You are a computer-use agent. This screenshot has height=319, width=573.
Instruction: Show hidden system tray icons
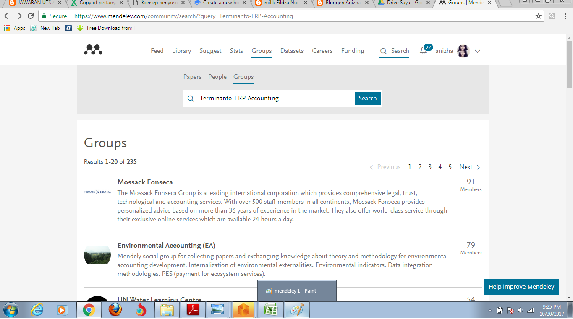tap(490, 311)
